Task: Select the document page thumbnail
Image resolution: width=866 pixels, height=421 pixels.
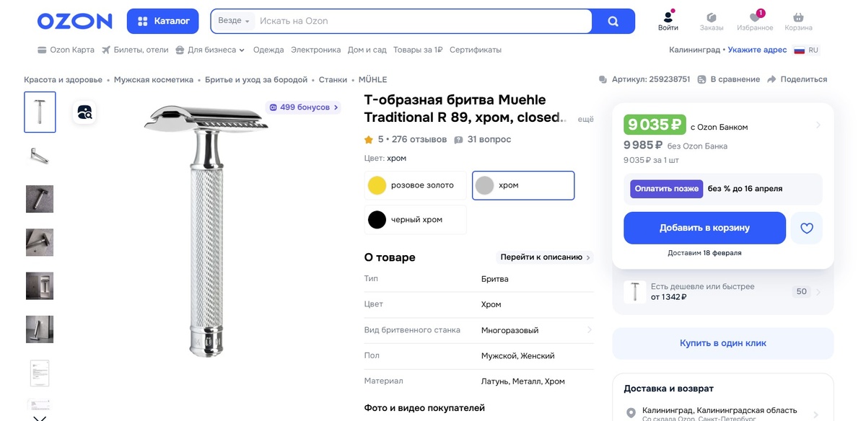Action: click(x=40, y=373)
